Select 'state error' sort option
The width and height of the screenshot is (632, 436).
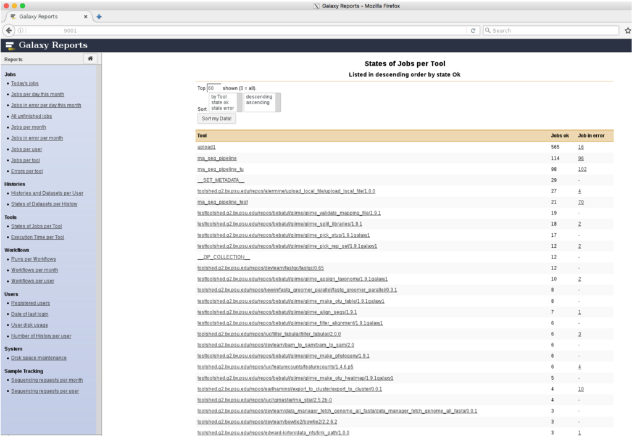point(222,108)
